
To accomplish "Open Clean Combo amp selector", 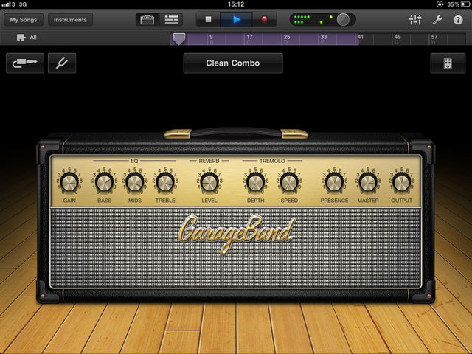I will tap(233, 63).
